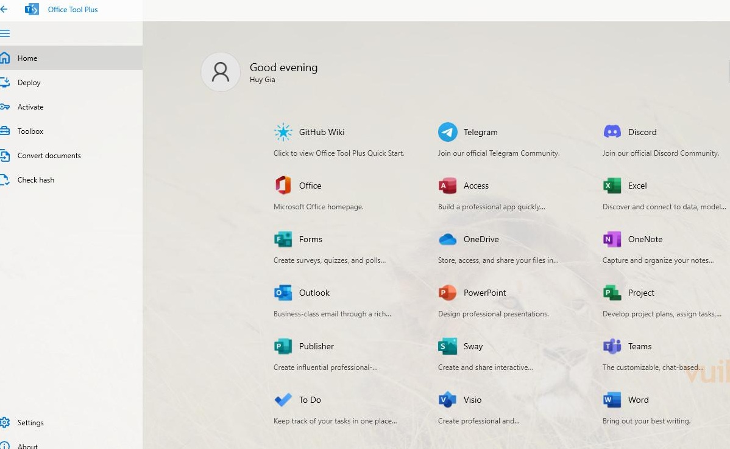The image size is (730, 449).
Task: Click the Teams app icon
Action: (x=612, y=346)
